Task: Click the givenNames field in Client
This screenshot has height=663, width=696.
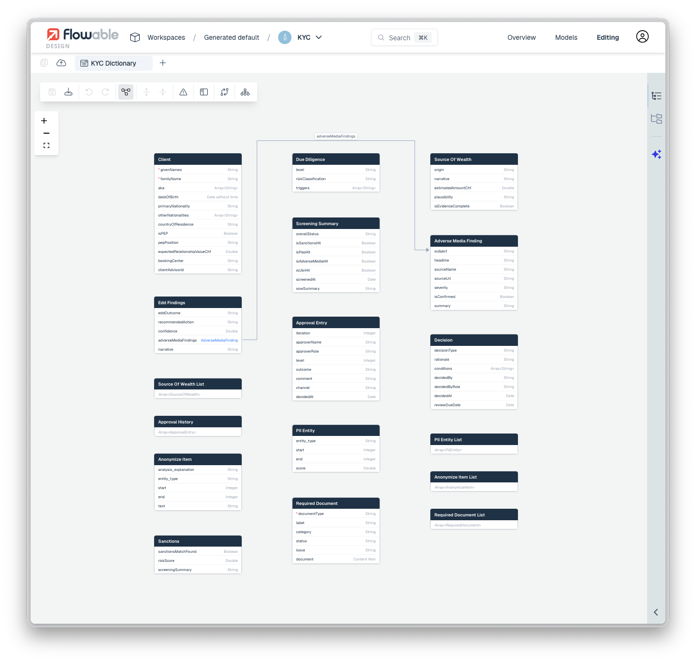Action: click(198, 170)
